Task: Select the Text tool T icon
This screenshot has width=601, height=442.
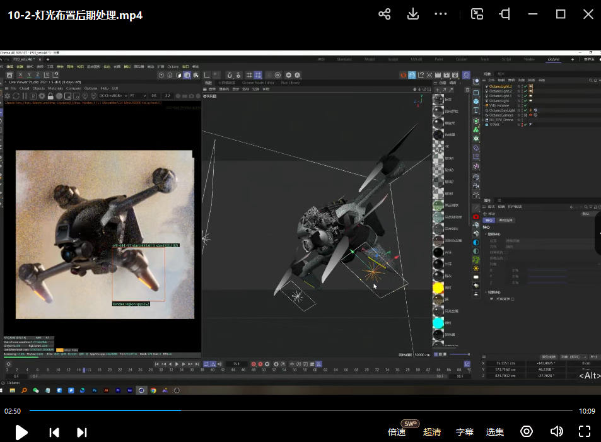Action: [476, 110]
